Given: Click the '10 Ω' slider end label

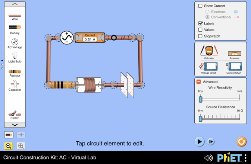Looking at the screenshot, I should tap(240, 110).
